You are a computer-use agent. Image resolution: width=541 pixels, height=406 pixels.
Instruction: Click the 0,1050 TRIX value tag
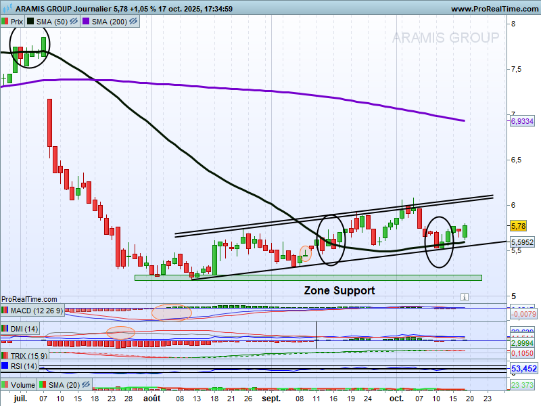tap(522, 353)
